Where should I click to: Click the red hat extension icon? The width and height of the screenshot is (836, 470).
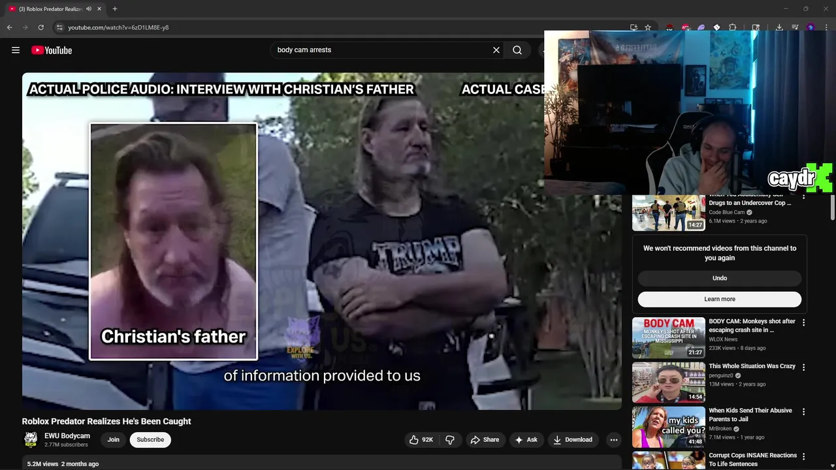click(x=669, y=27)
